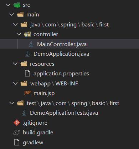The height and width of the screenshot is (149, 139).
Task: Click the java package path folder icon
Action: click(24, 25)
